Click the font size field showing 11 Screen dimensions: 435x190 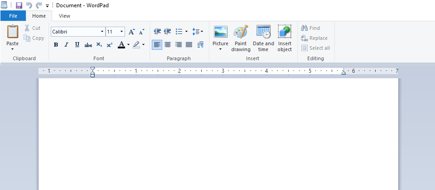(112, 32)
